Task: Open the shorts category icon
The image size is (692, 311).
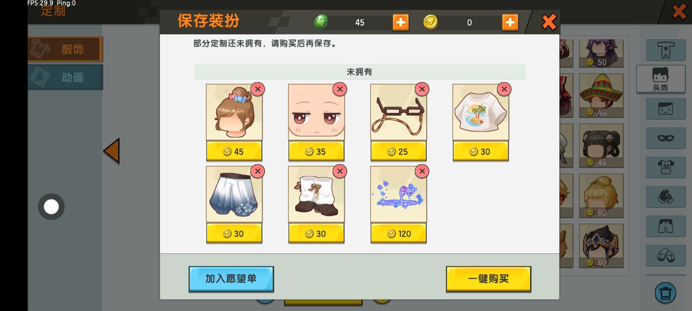Action: pos(666,226)
